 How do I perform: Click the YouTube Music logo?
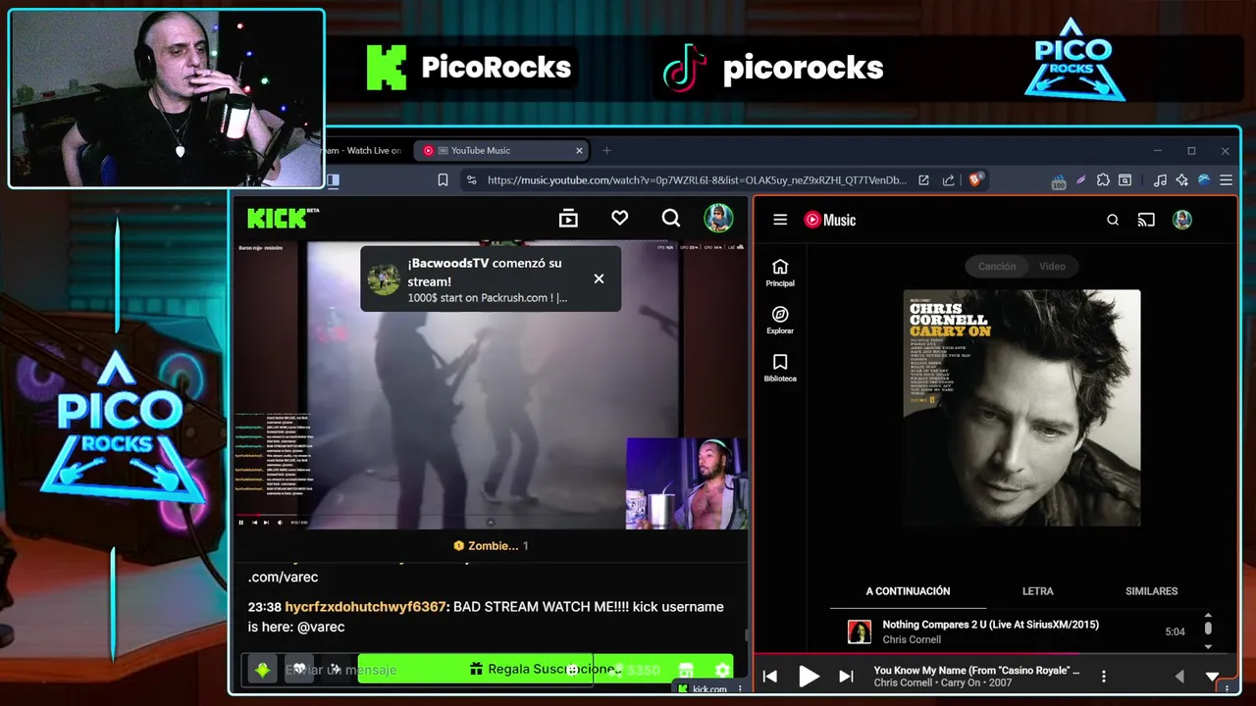pos(830,220)
